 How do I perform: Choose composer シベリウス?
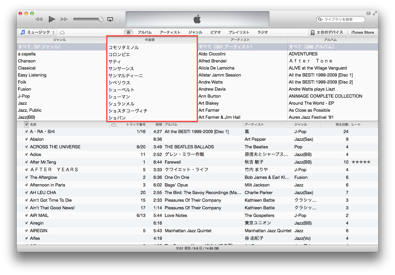coord(151,83)
